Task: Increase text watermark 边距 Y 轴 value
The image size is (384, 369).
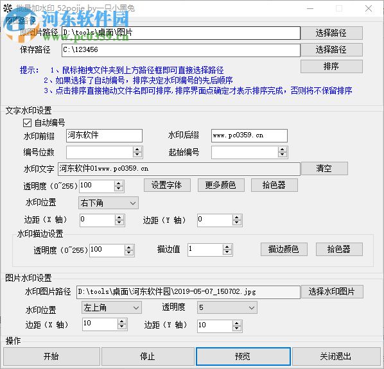Action: pos(236,218)
